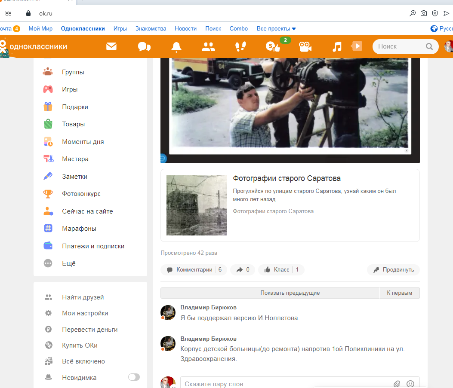Click Показать предыдущие comments button

tap(270, 293)
